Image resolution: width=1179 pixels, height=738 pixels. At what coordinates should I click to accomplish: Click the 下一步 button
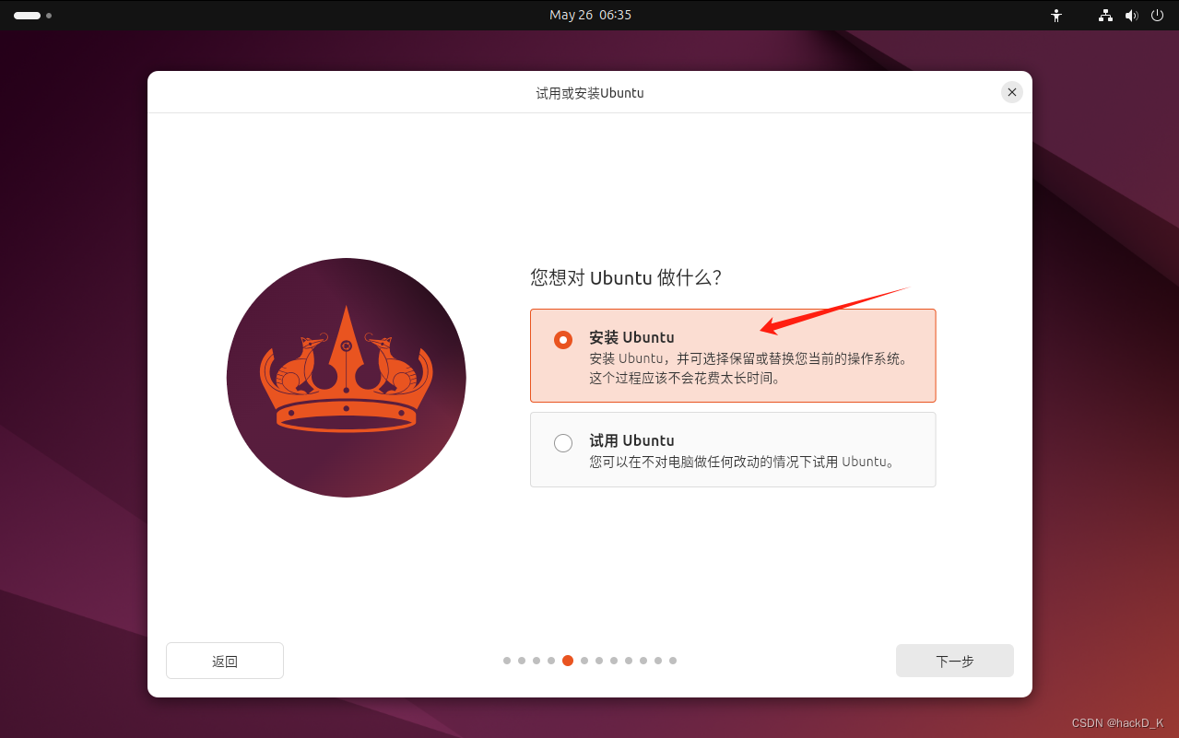(x=955, y=661)
